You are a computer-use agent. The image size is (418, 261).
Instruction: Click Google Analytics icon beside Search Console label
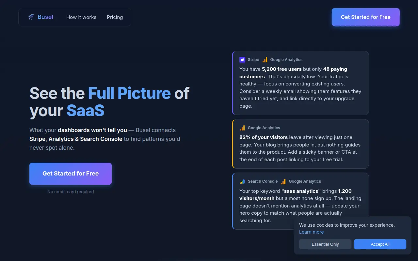point(283,181)
